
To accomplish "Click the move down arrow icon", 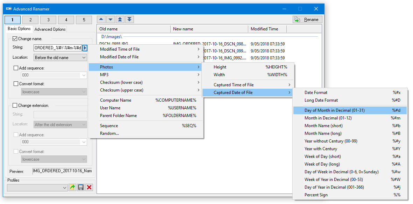I will point(111,20).
